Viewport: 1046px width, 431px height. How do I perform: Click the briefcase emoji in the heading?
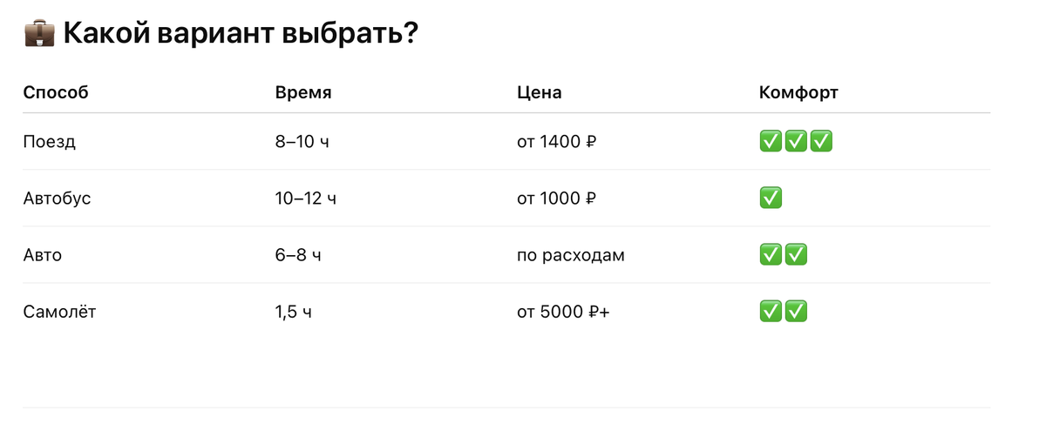pyautogui.click(x=39, y=35)
